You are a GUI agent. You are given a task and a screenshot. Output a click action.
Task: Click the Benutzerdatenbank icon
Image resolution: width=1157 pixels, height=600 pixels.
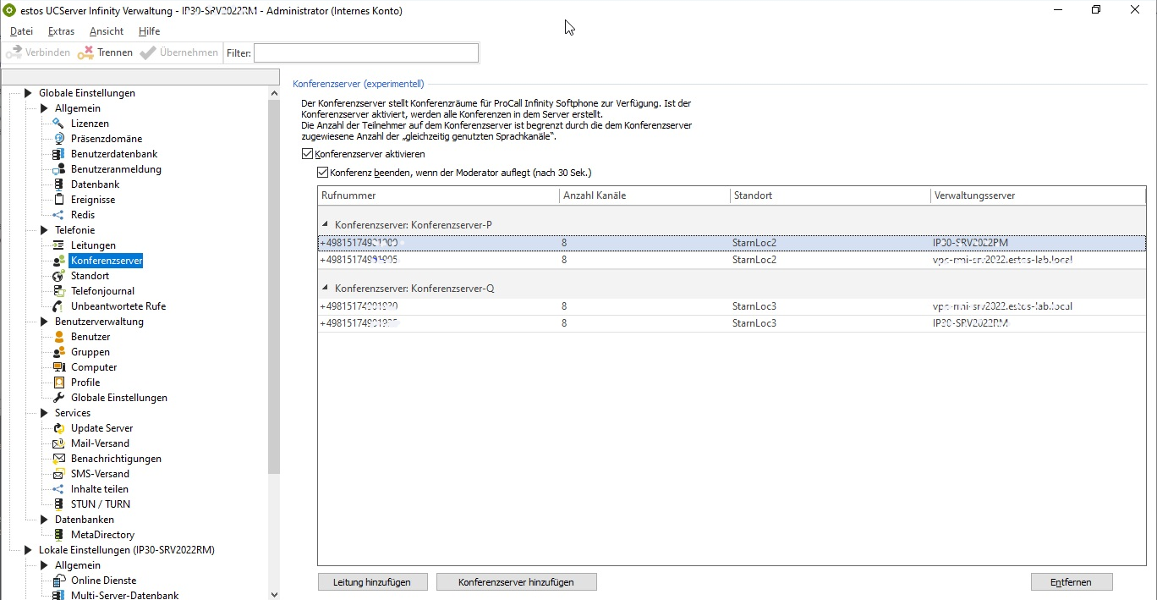point(58,154)
